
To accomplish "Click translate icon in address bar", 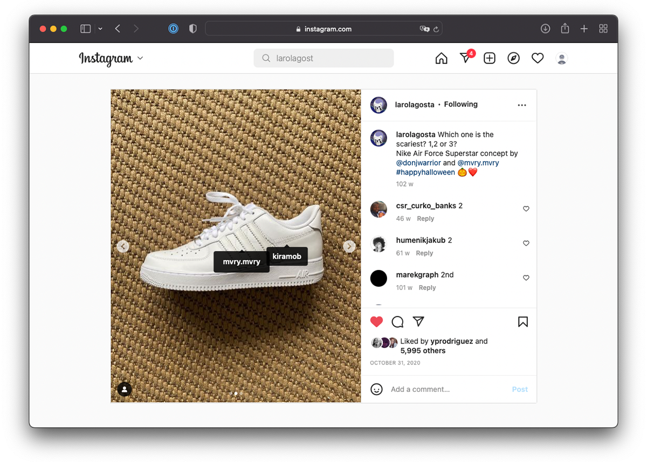I will [424, 29].
